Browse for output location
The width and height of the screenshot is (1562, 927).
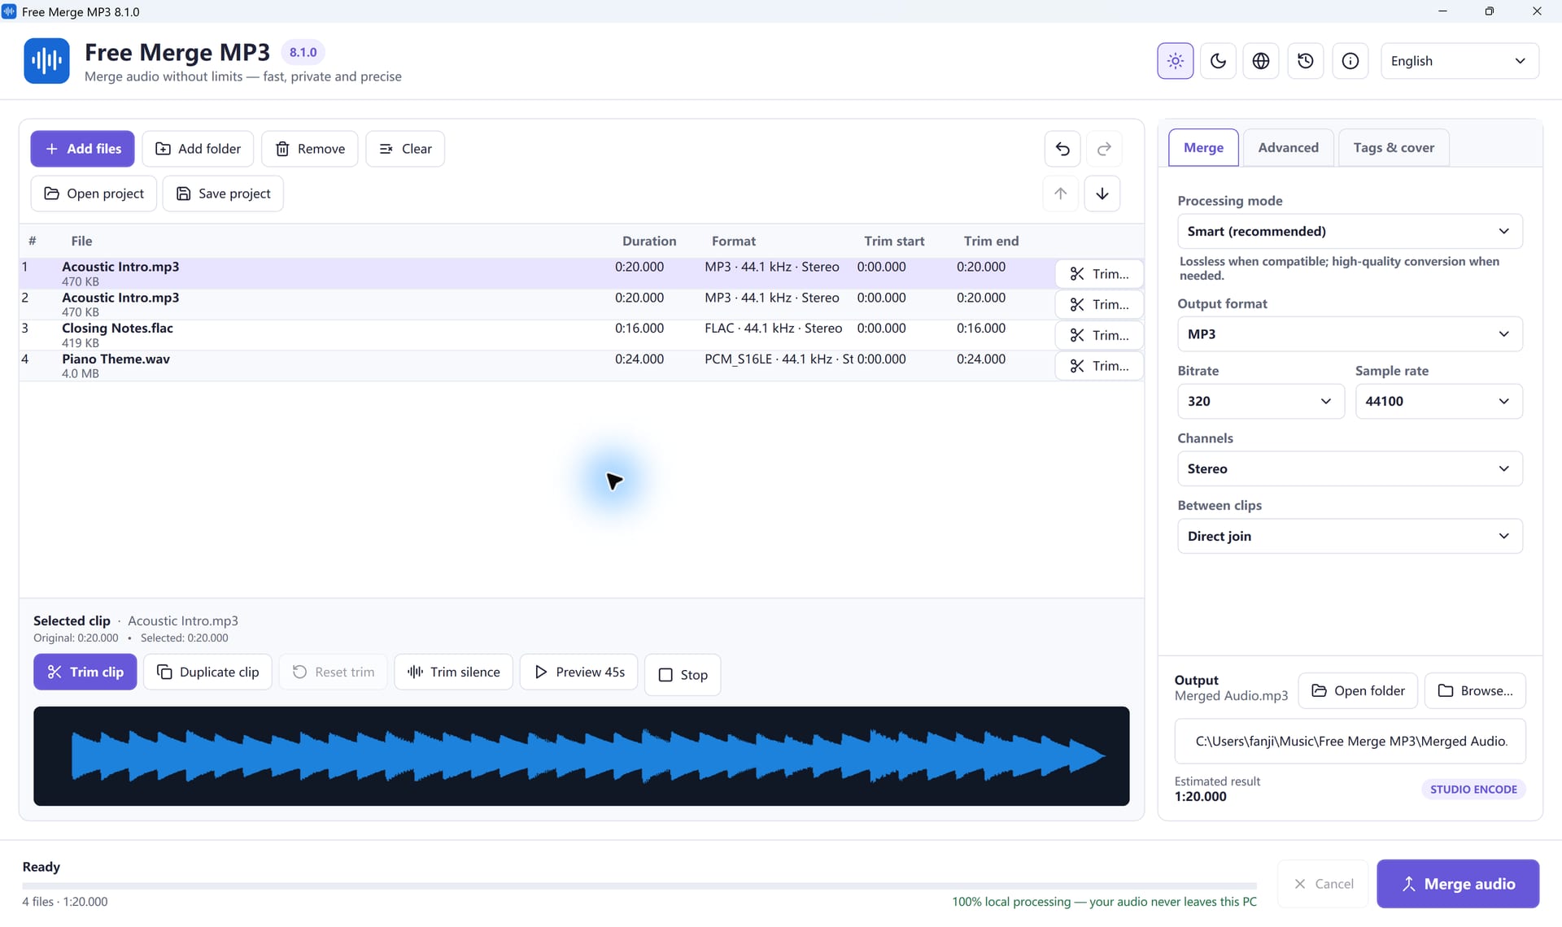[x=1475, y=691]
